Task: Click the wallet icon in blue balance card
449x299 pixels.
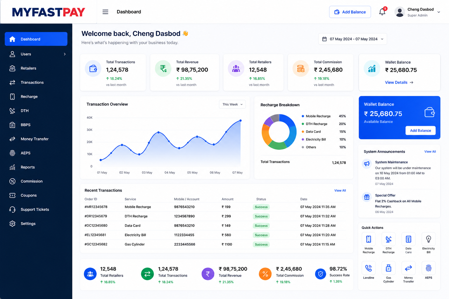Action: pyautogui.click(x=429, y=112)
